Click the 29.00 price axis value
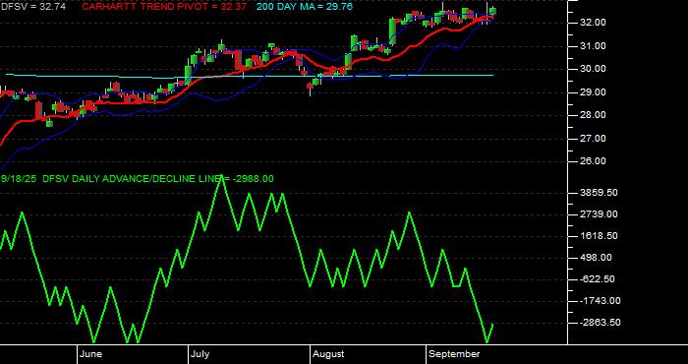The height and width of the screenshot is (364, 688). click(594, 91)
